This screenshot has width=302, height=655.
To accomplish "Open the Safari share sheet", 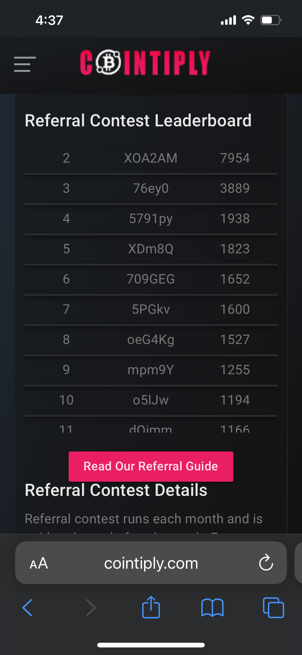I will [x=151, y=607].
